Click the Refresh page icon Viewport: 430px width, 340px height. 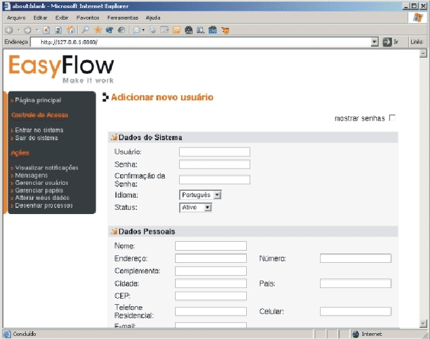tap(58, 30)
